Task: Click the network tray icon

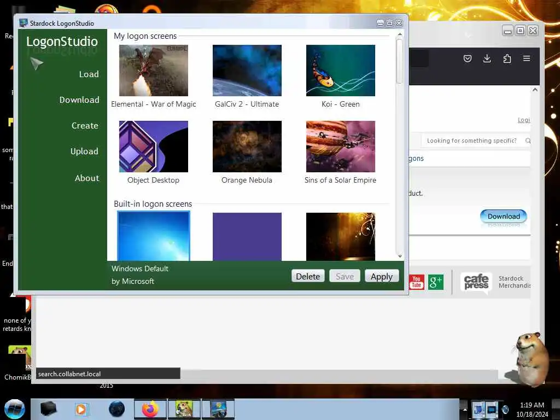Action: tap(478, 409)
